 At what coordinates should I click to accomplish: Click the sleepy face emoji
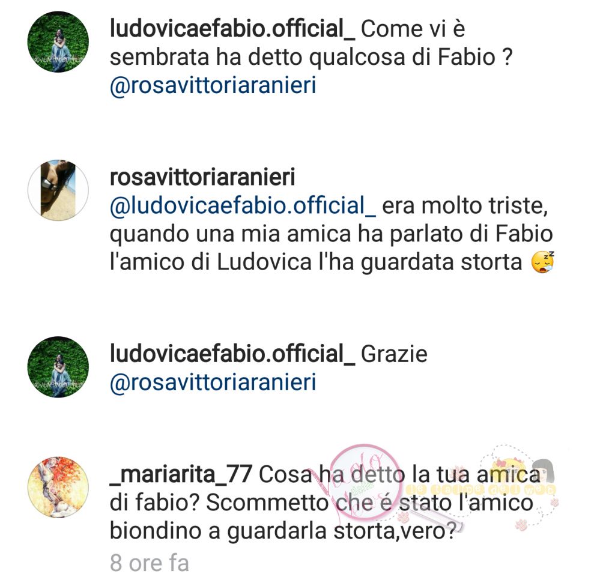[x=543, y=262]
